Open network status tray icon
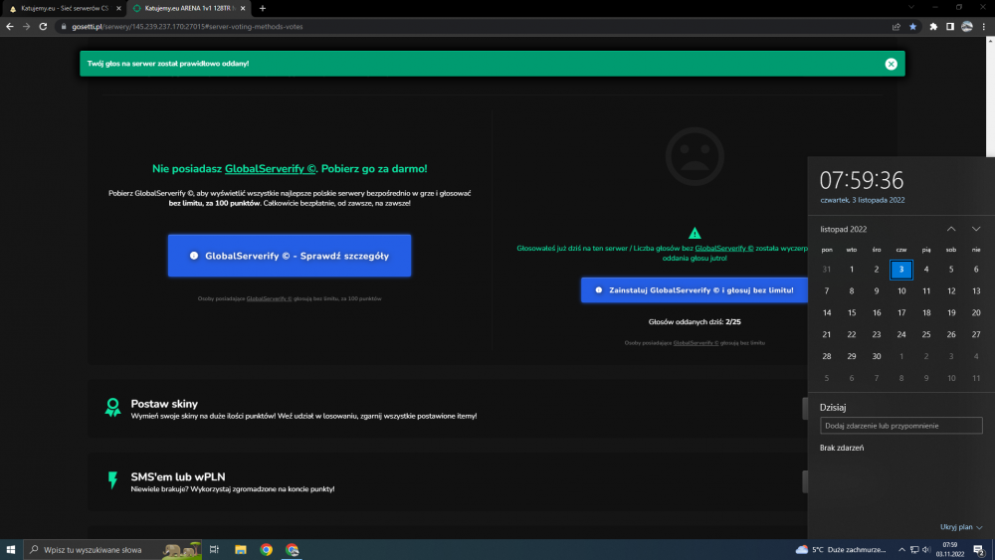Image resolution: width=995 pixels, height=560 pixels. click(x=914, y=550)
